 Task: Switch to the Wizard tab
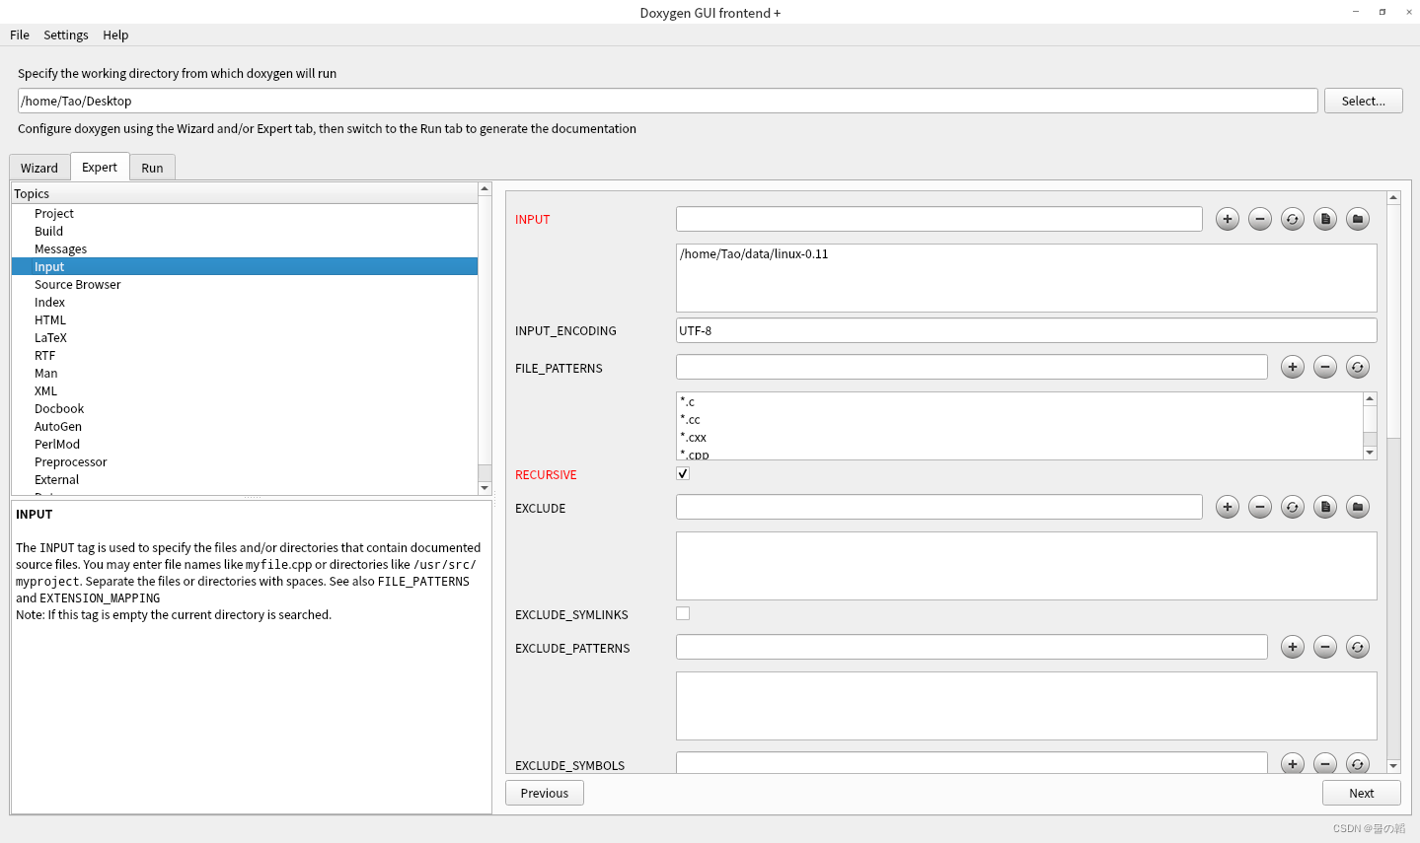click(39, 168)
